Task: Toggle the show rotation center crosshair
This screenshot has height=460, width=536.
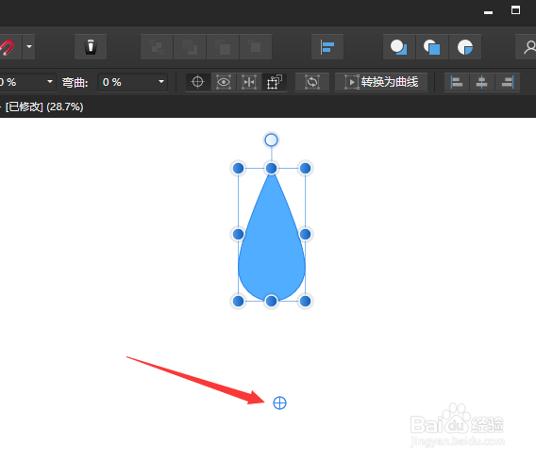Action: pos(197,82)
